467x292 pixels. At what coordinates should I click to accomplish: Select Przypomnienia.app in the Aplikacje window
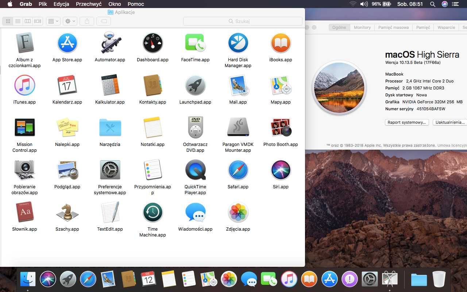click(x=153, y=170)
